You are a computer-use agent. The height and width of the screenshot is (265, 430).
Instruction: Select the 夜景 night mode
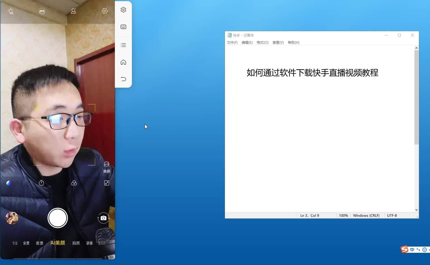click(x=39, y=243)
